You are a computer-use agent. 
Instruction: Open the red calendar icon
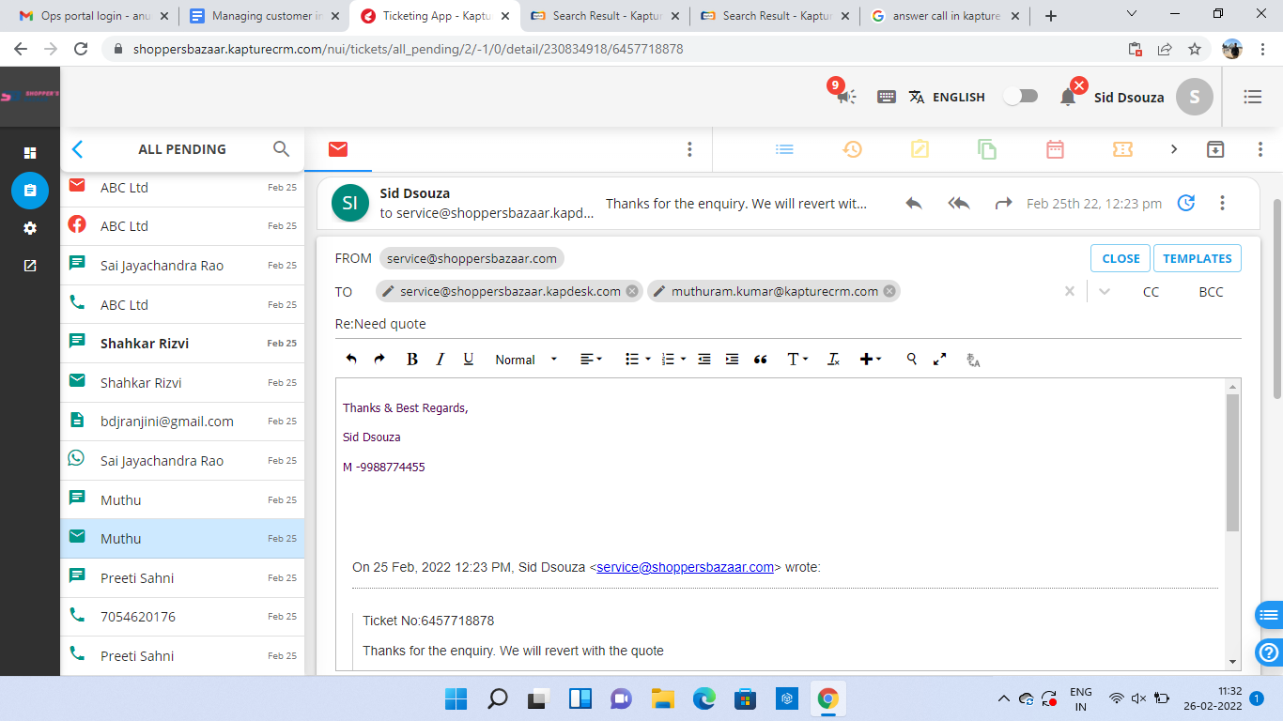click(x=1055, y=149)
